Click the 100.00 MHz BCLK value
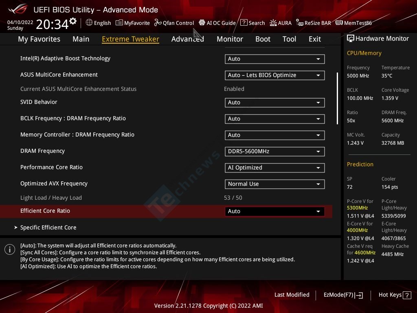Viewport: 417px width, 313px height. tap(360, 98)
